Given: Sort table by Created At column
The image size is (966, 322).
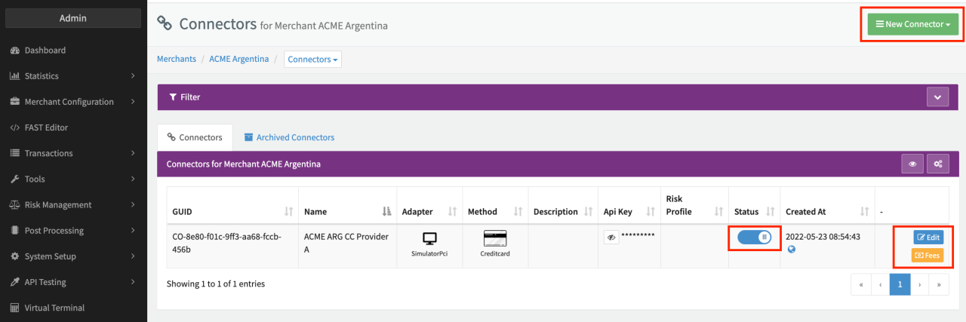Looking at the screenshot, I should point(865,212).
